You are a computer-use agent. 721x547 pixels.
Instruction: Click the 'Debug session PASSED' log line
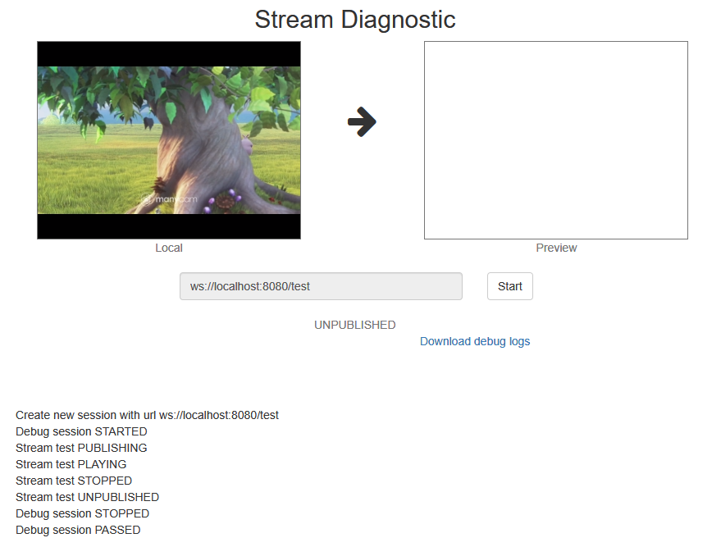pyautogui.click(x=80, y=530)
